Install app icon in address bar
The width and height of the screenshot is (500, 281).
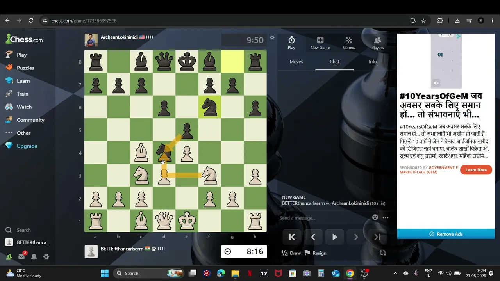tap(413, 21)
